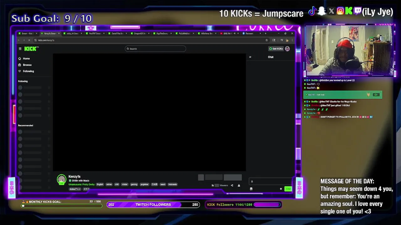Switch to the BigzTheGrump tab
This screenshot has width=401, height=225.
click(x=162, y=33)
